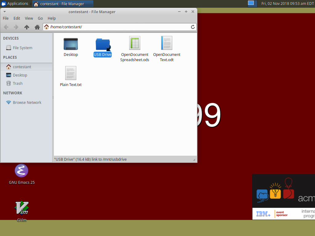The image size is (315, 236).
Task: Open contestant home in Places sidebar
Action: click(x=26, y=67)
